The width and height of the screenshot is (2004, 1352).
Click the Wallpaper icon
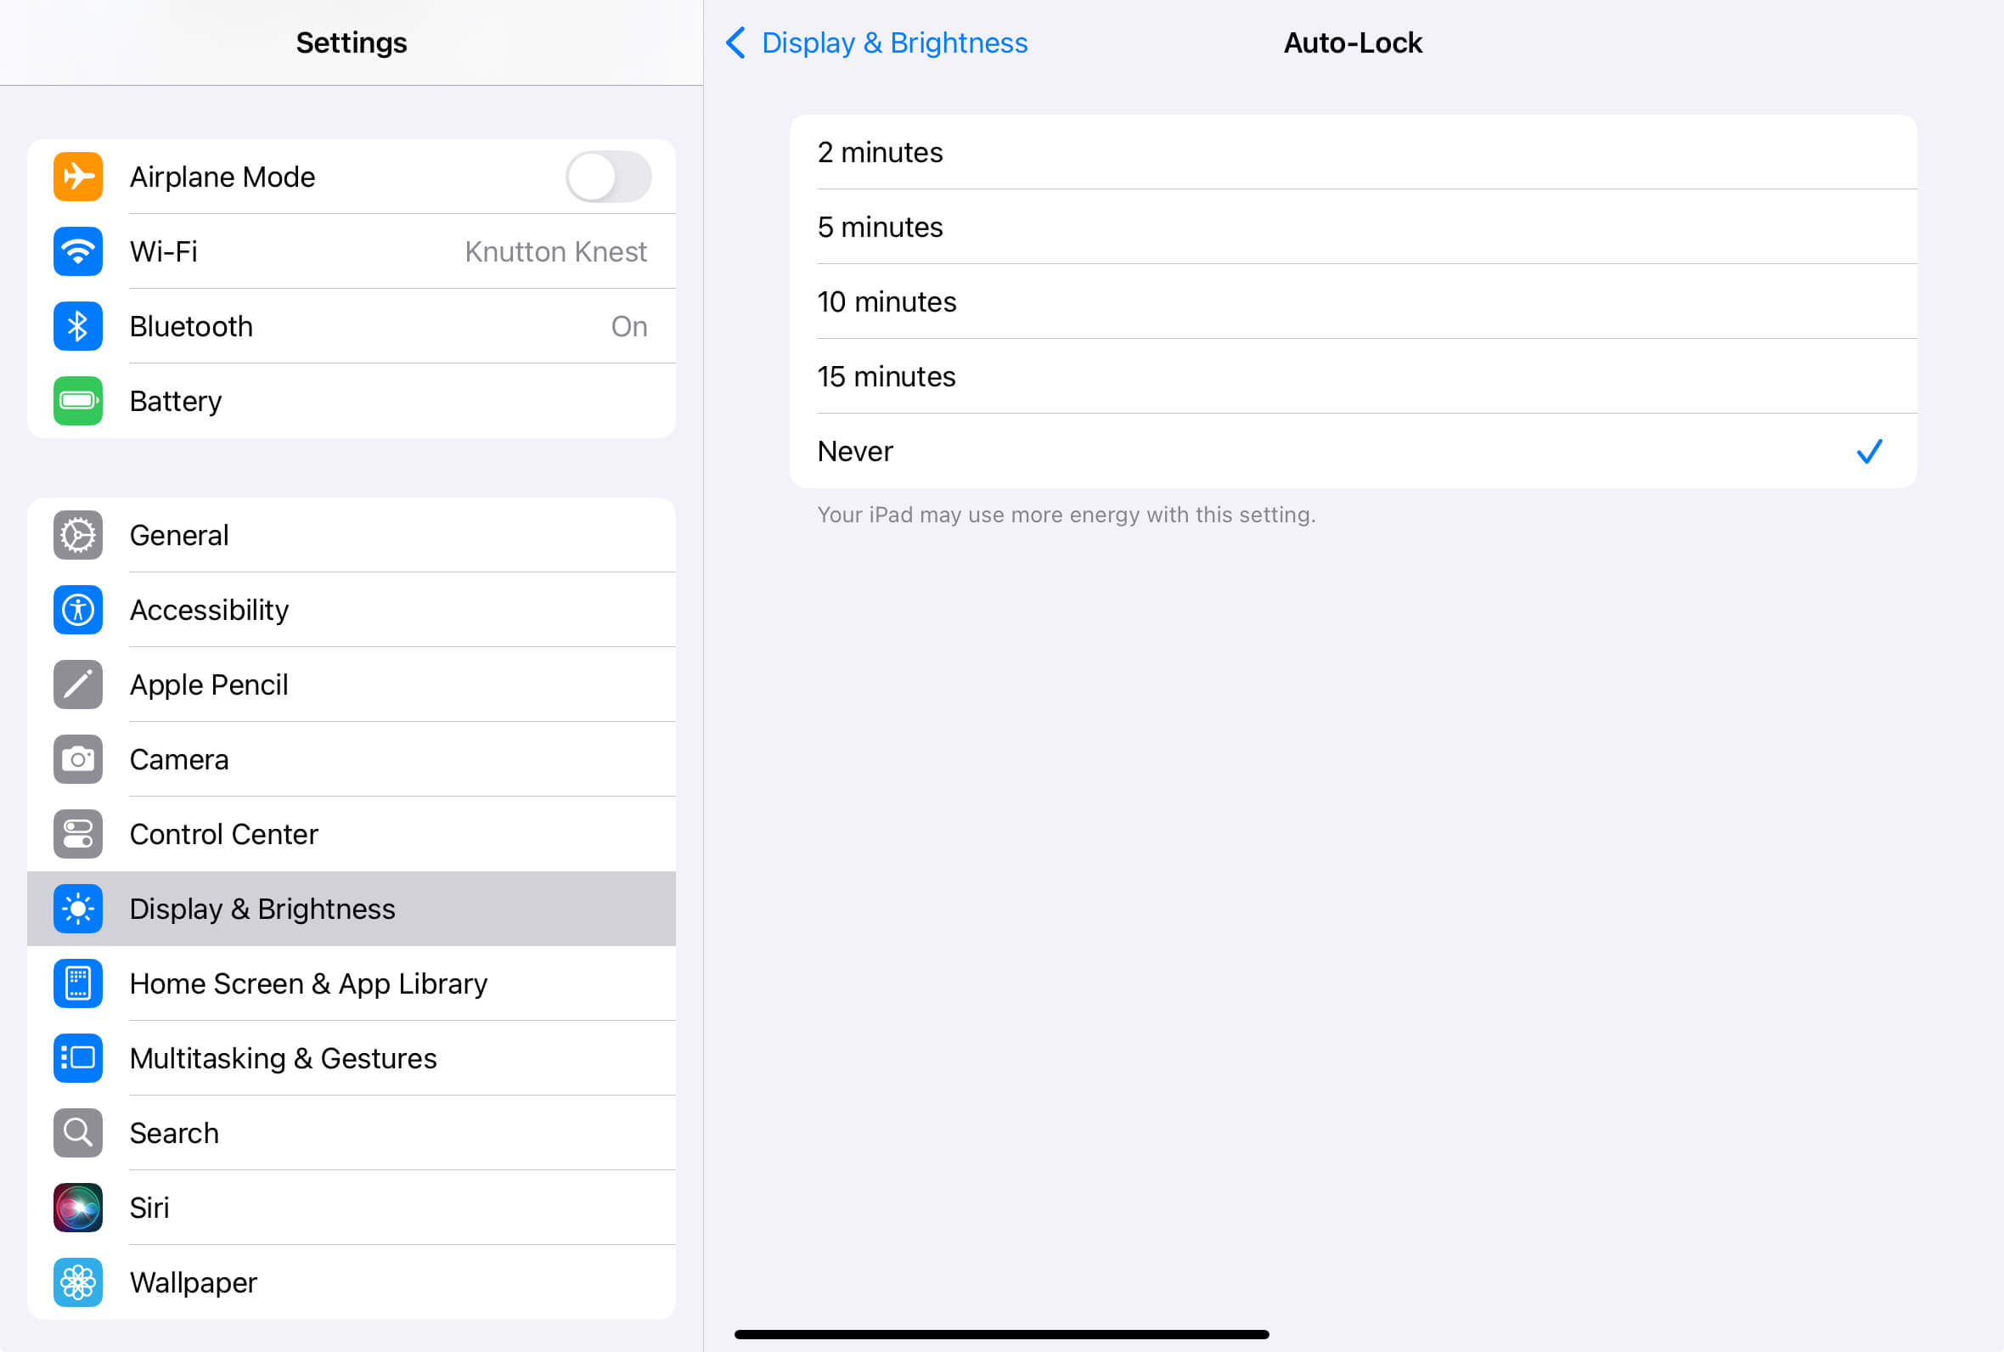click(x=77, y=1282)
